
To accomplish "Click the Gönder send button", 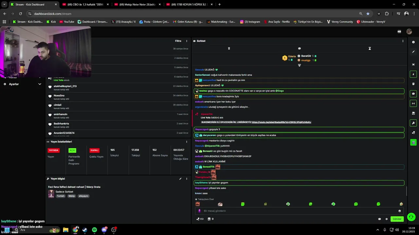I will tap(397, 219).
